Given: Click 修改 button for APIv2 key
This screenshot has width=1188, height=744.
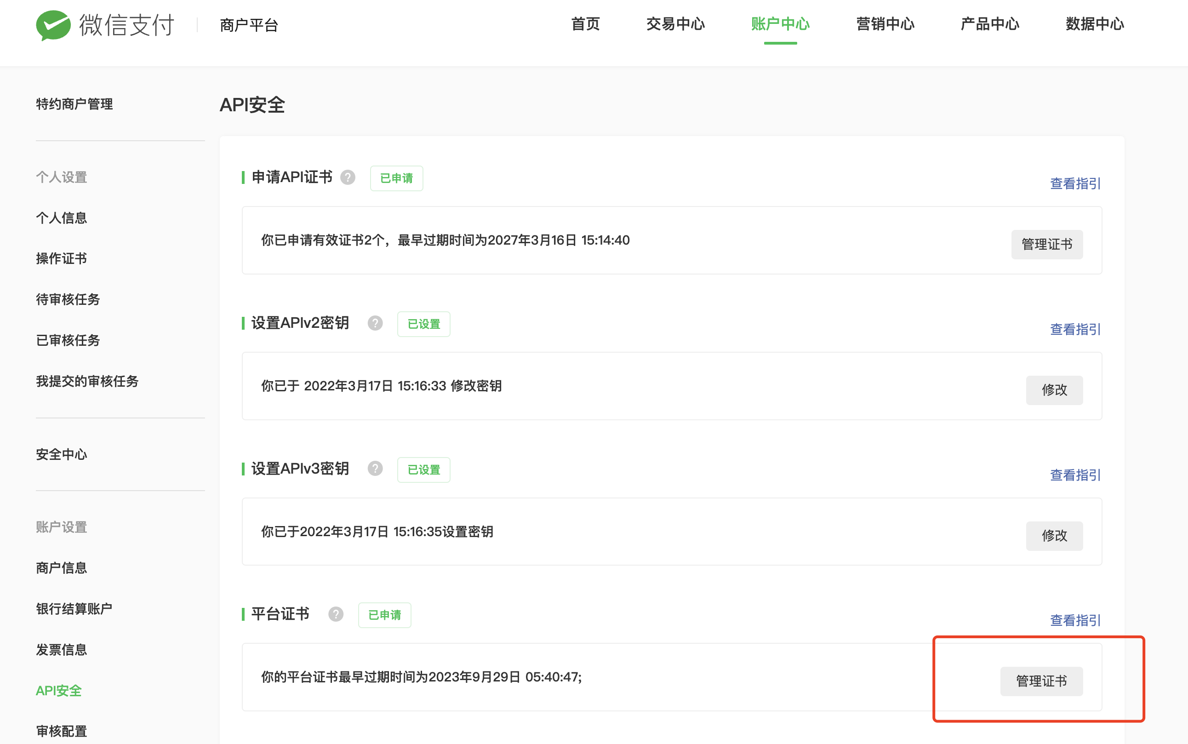Looking at the screenshot, I should click(x=1054, y=390).
